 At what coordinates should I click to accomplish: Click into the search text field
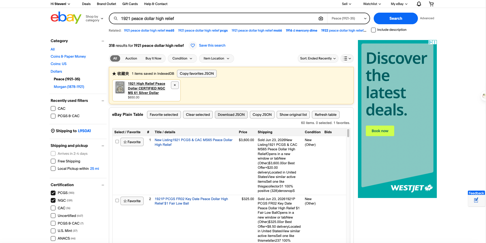pos(218,18)
